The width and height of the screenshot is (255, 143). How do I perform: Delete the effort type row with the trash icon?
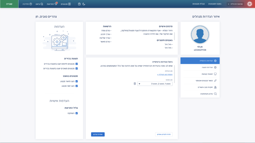(135, 84)
